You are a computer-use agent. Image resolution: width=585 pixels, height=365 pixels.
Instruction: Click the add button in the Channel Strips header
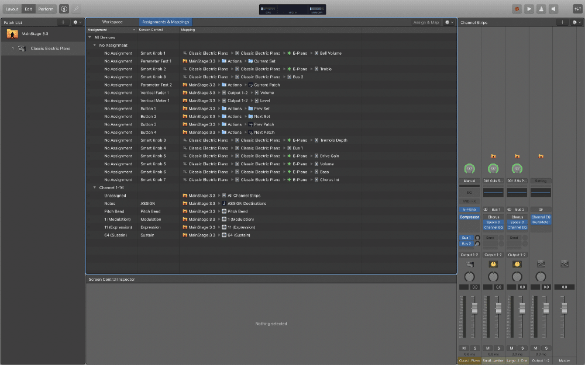pyautogui.click(x=562, y=22)
